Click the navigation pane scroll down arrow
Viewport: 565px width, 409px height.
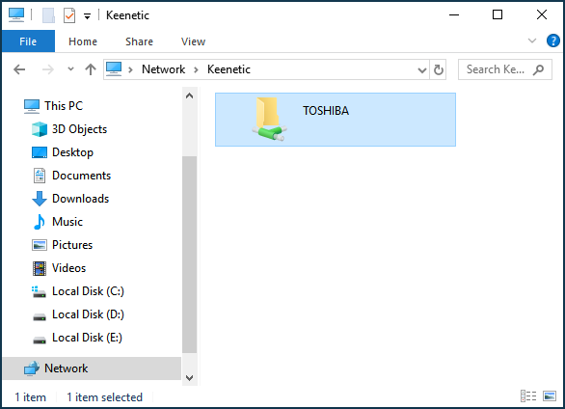(x=190, y=377)
